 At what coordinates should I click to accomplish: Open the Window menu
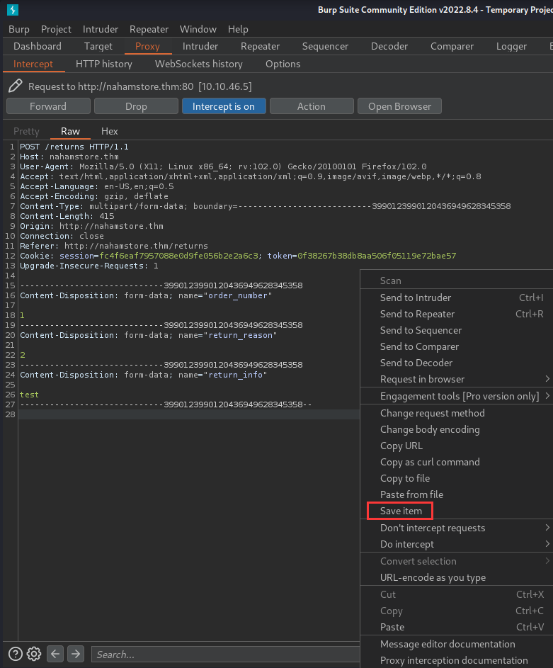coord(198,29)
